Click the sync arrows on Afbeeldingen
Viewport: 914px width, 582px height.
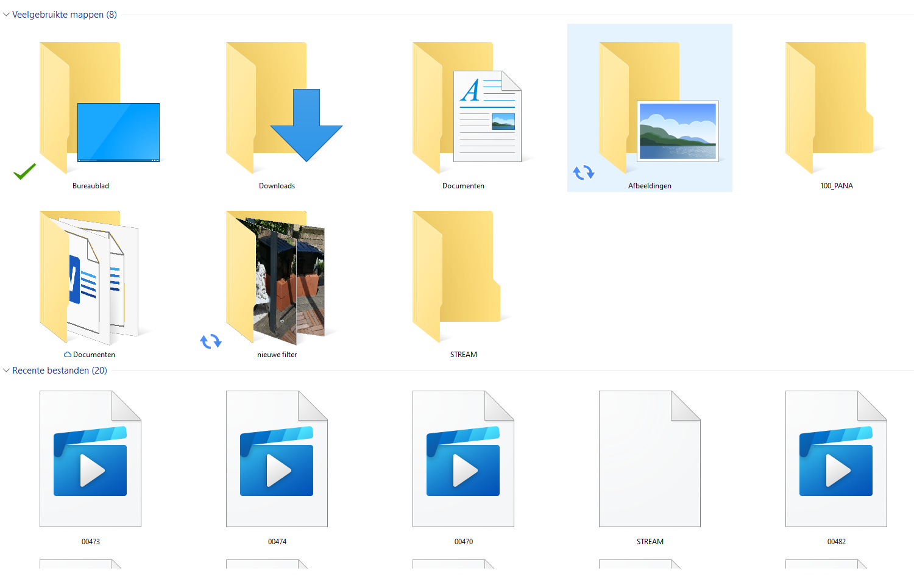click(583, 173)
